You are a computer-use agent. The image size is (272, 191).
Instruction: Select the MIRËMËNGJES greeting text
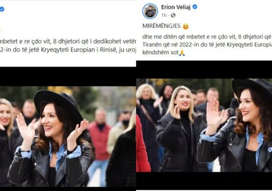[x=161, y=26]
